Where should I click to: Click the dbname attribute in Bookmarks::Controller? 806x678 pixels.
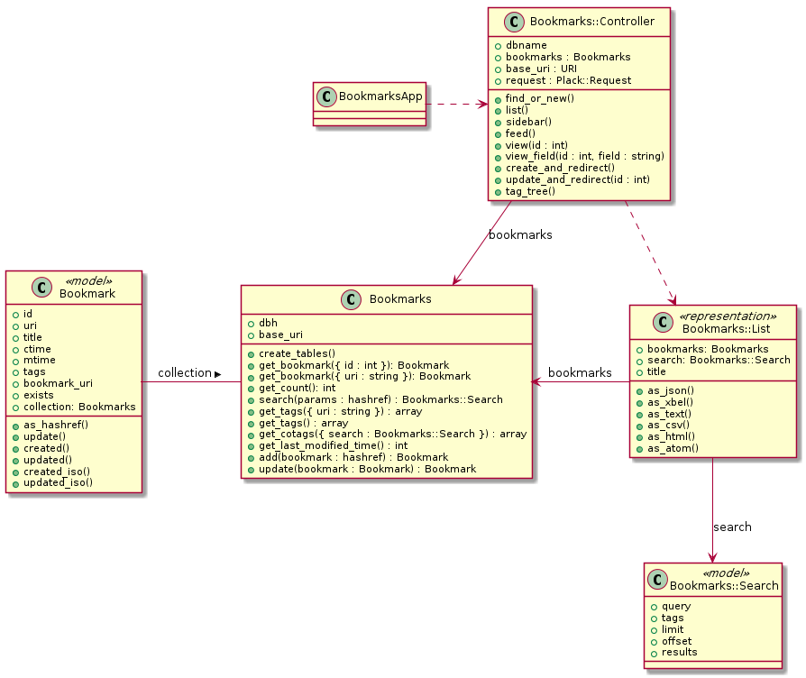527,45
